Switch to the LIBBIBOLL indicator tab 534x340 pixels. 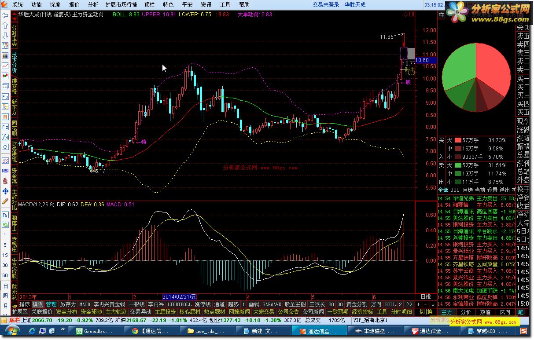coord(180,304)
